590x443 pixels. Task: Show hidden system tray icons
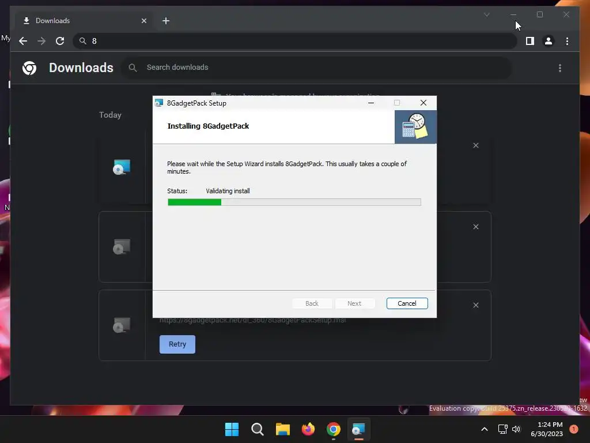click(x=485, y=429)
